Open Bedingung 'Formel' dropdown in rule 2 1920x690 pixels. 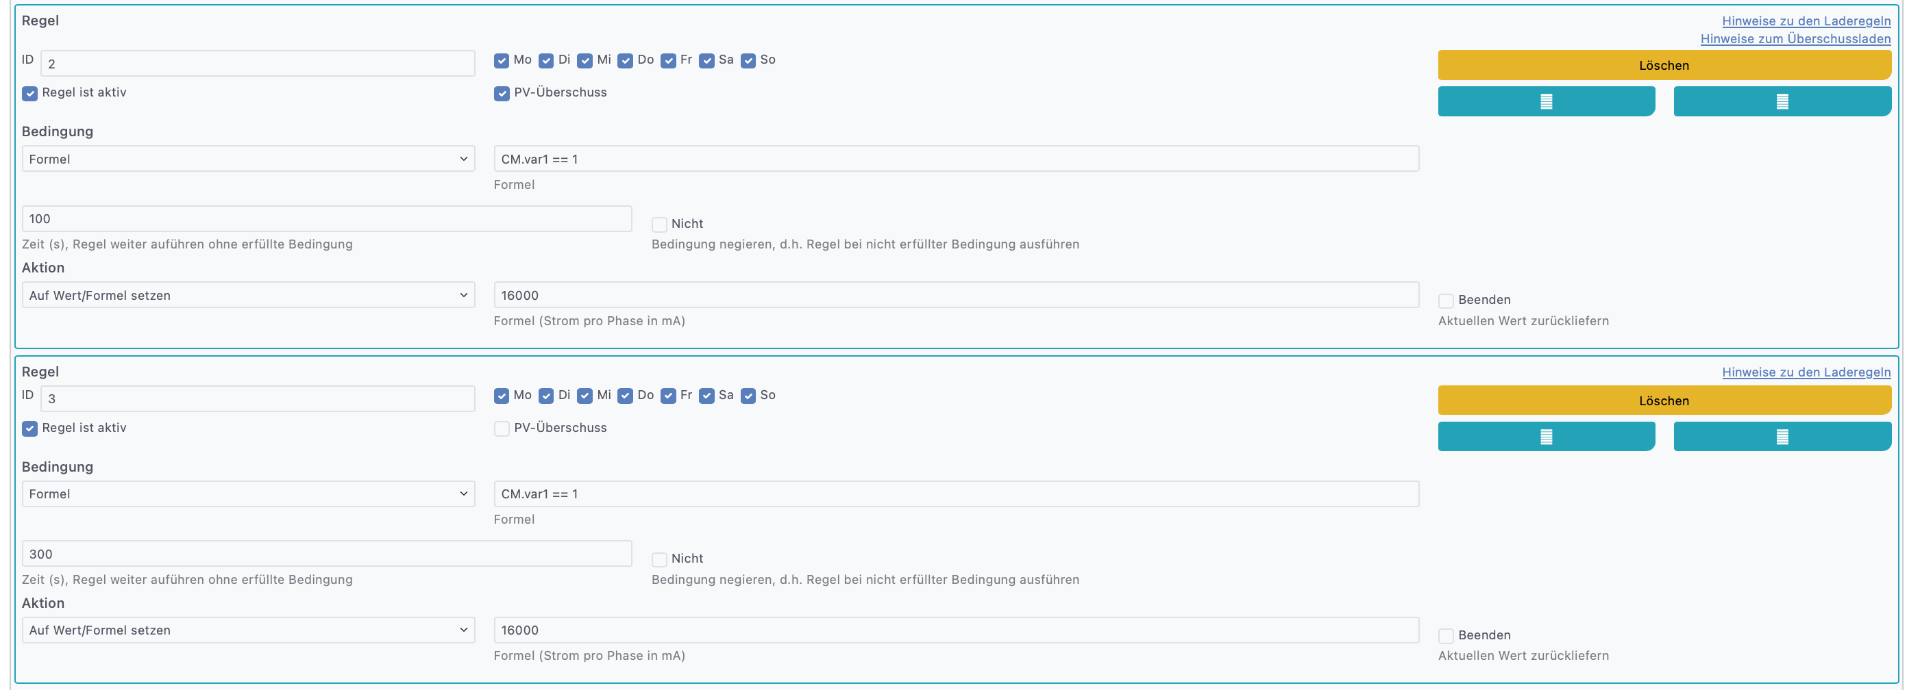coord(248,159)
